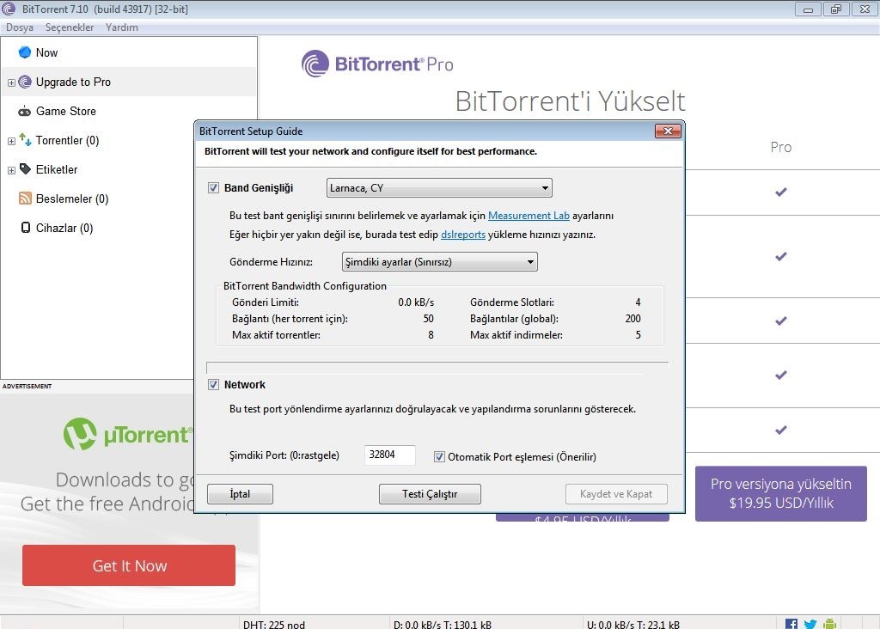The height and width of the screenshot is (629, 880).
Task: Click the Get It Now ad button
Action: click(129, 565)
